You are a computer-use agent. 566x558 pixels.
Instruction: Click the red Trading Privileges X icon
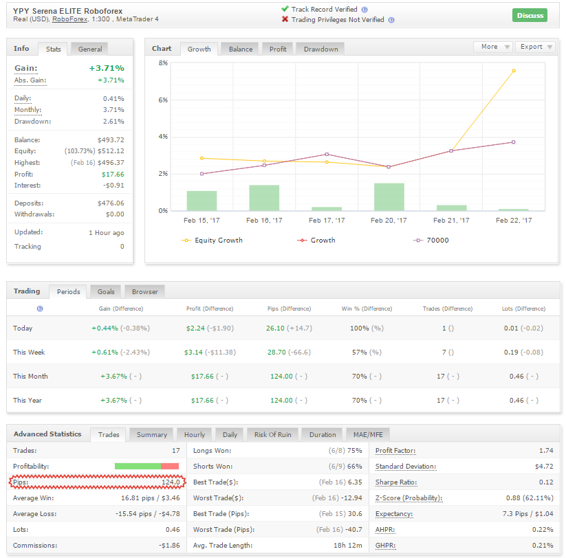[285, 19]
